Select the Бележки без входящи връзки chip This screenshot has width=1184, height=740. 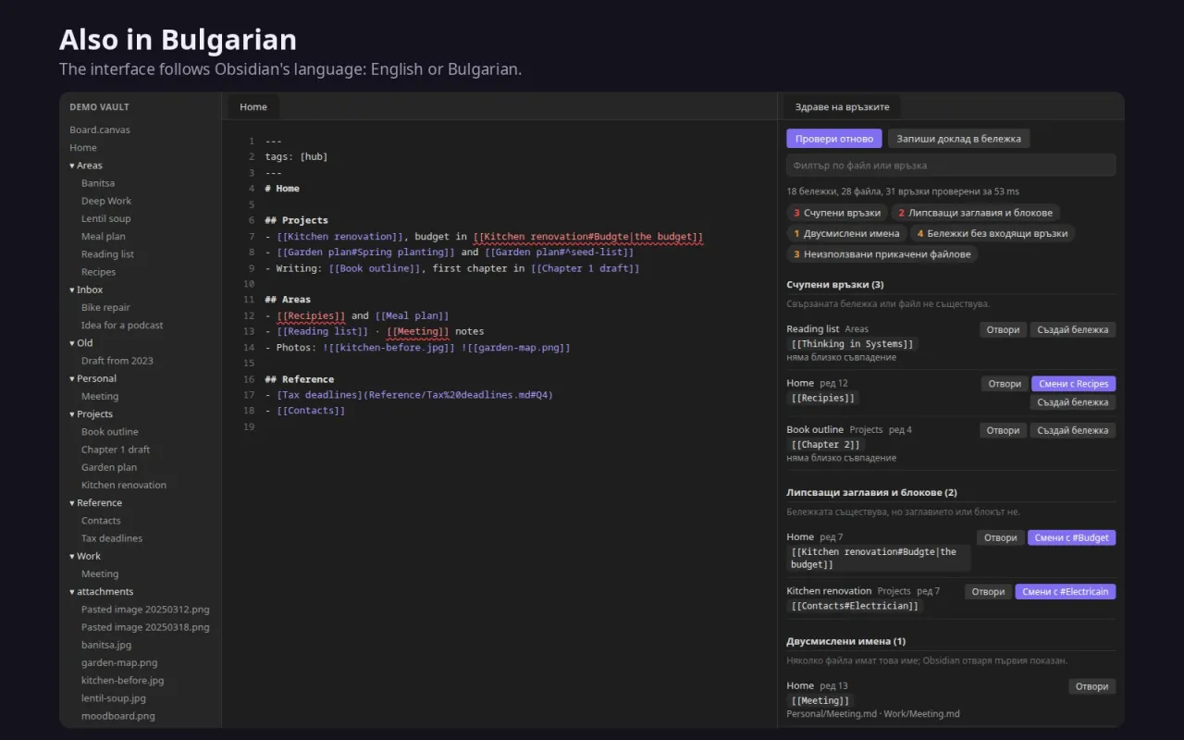tap(993, 233)
